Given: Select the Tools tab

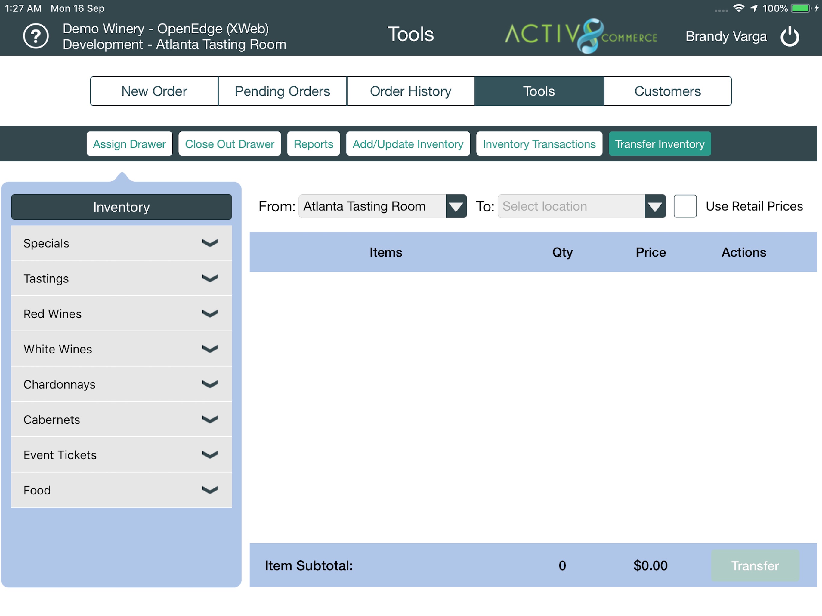Looking at the screenshot, I should (x=539, y=91).
